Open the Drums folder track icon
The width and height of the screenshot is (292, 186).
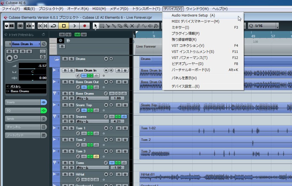point(56,59)
